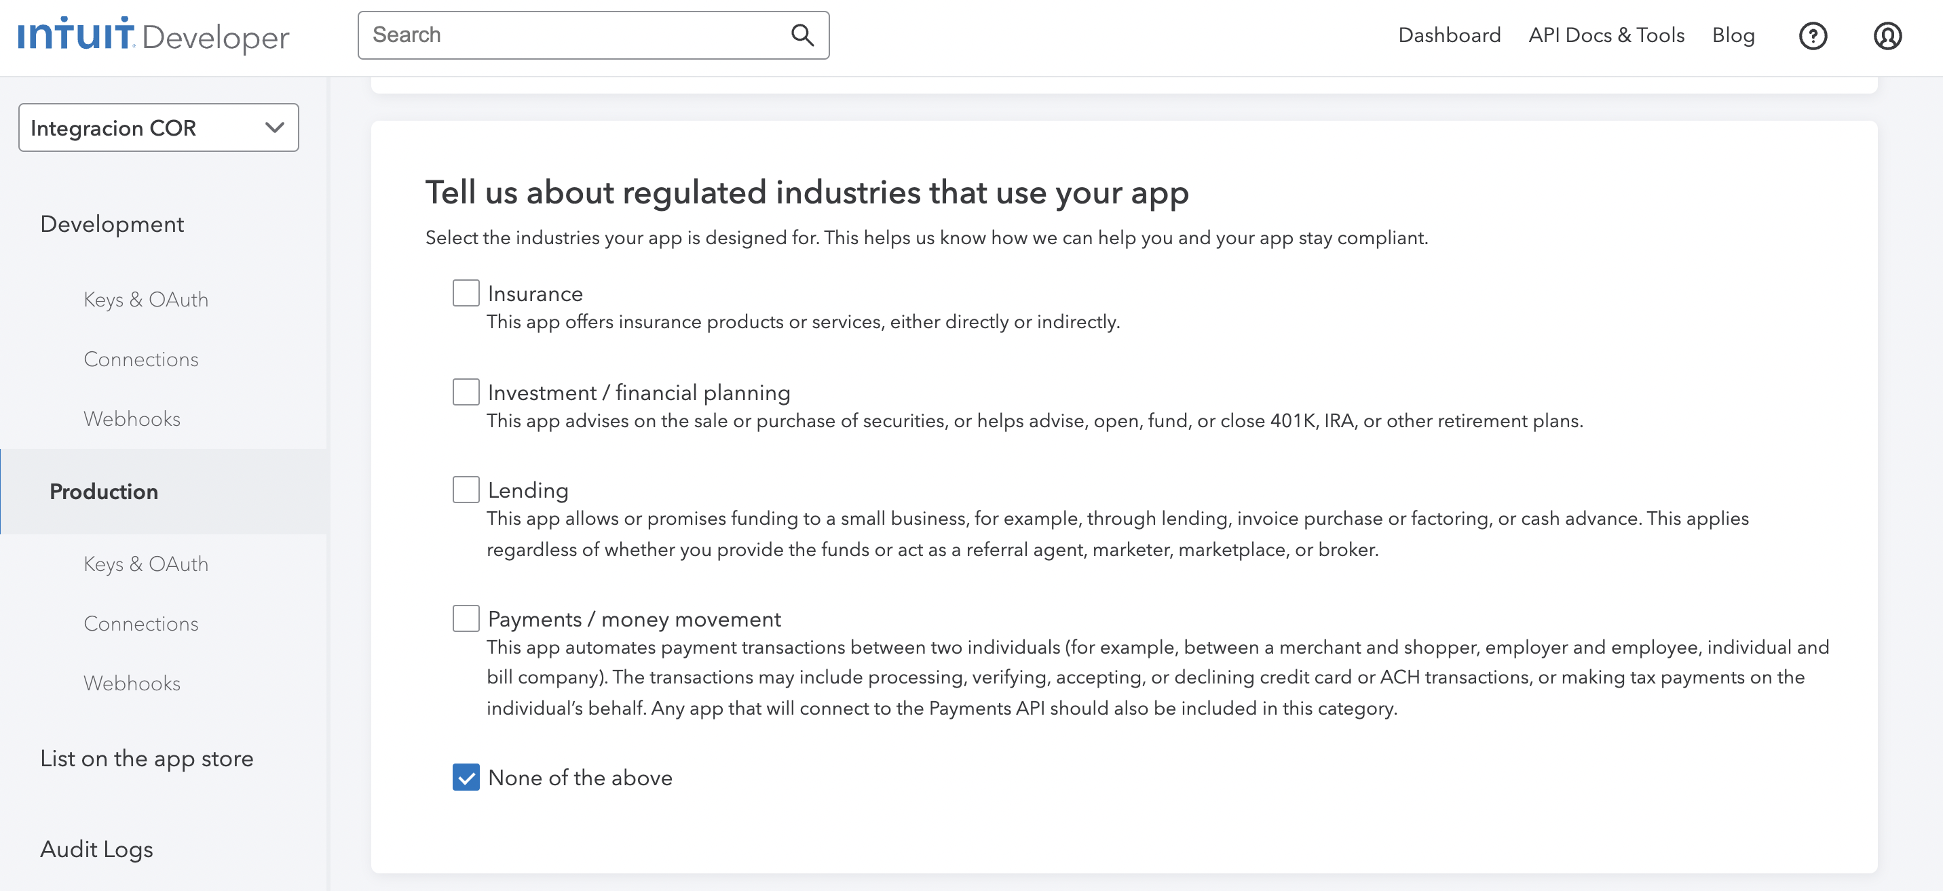The image size is (1943, 891).
Task: Click the regulated industries heading text
Action: tap(807, 193)
